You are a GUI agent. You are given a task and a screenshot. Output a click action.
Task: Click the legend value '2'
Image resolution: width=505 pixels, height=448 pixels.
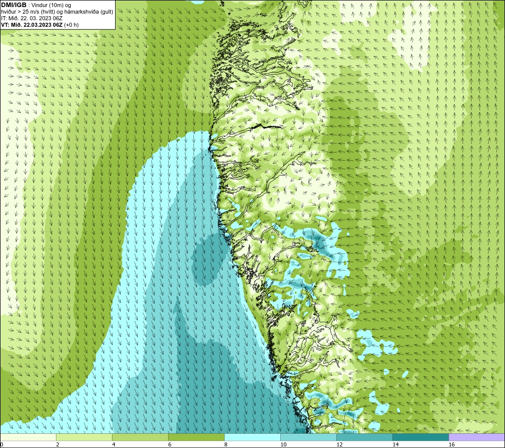pyautogui.click(x=58, y=444)
